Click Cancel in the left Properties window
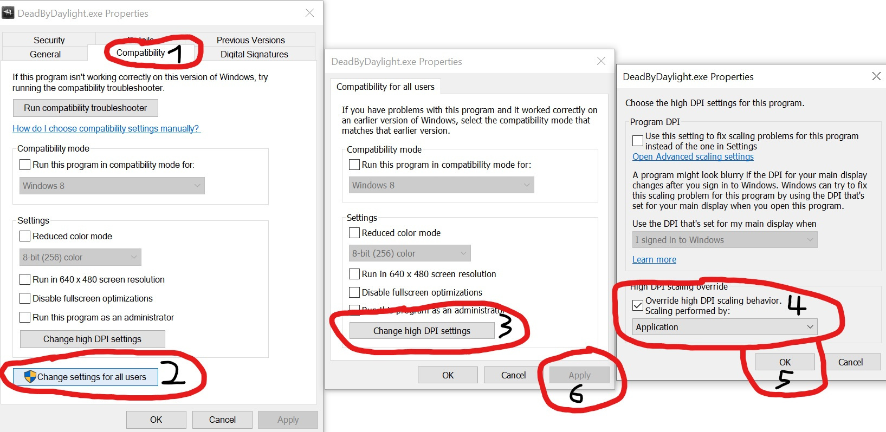Viewport: 886px width, 432px height. pyautogui.click(x=222, y=420)
